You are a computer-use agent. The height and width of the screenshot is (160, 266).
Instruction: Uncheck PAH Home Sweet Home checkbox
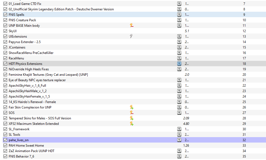[x=5, y=145]
